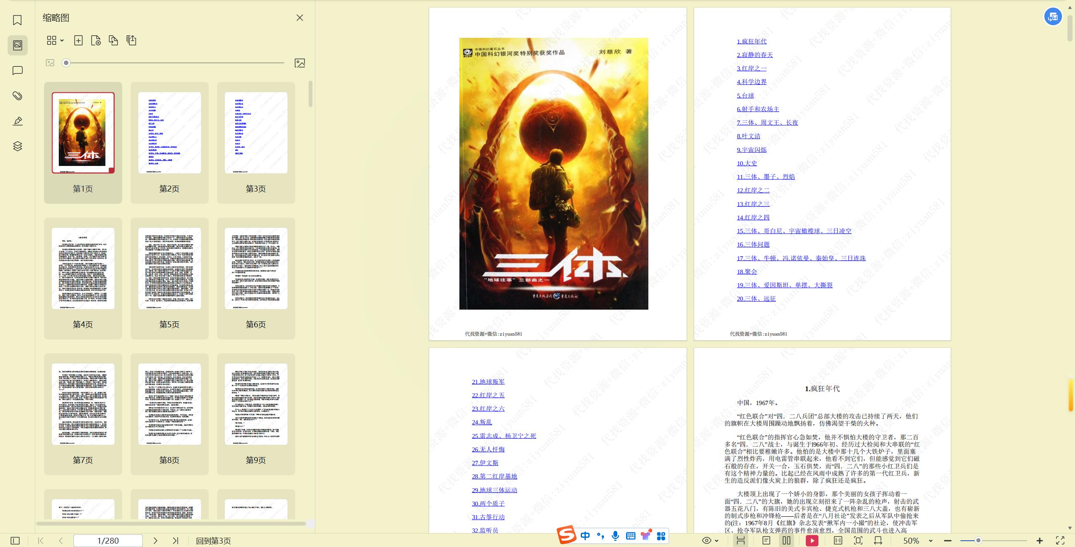Screen dimensions: 1075x547
Task: Open the bookmarks panel
Action: [x=17, y=19]
